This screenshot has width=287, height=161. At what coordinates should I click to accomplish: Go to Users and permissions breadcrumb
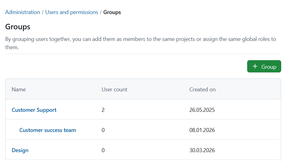click(x=72, y=12)
